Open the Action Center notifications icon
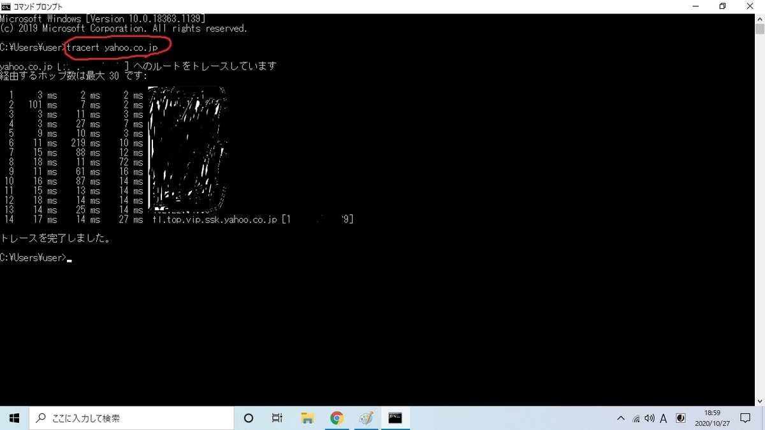This screenshot has width=765, height=430. tap(745, 419)
